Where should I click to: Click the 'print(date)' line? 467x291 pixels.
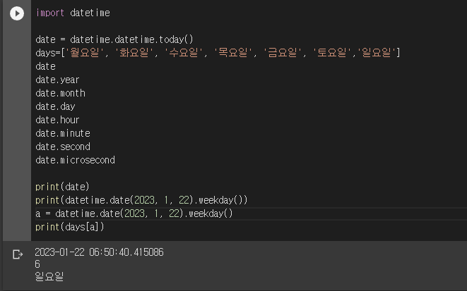coord(62,187)
